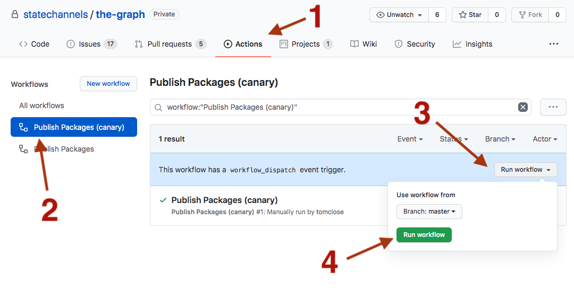Click the private repository lock icon

click(15, 15)
